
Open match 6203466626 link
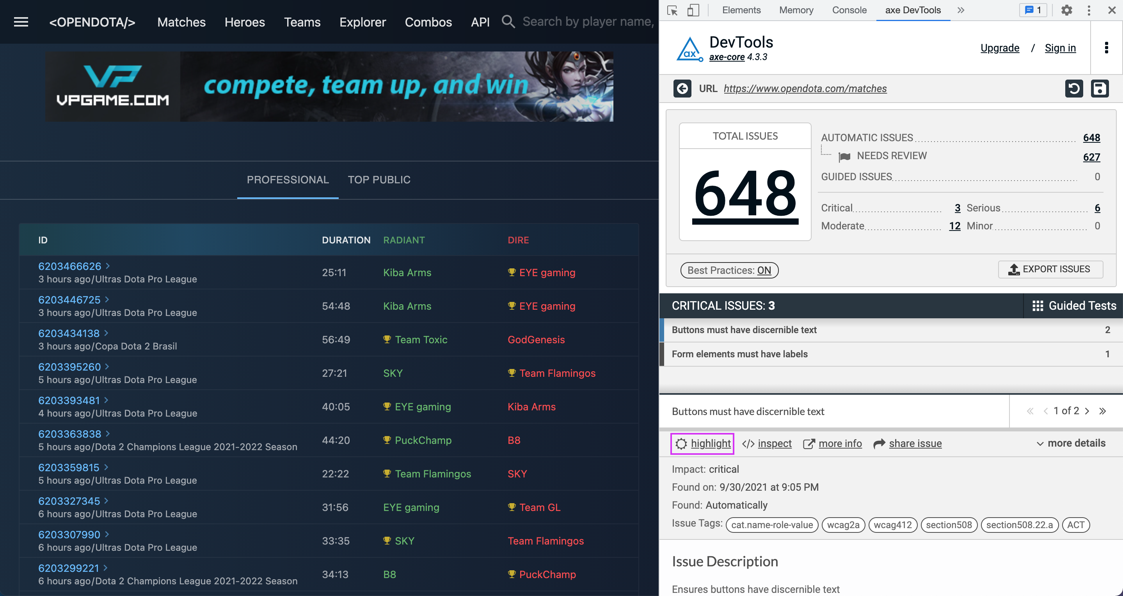point(70,266)
